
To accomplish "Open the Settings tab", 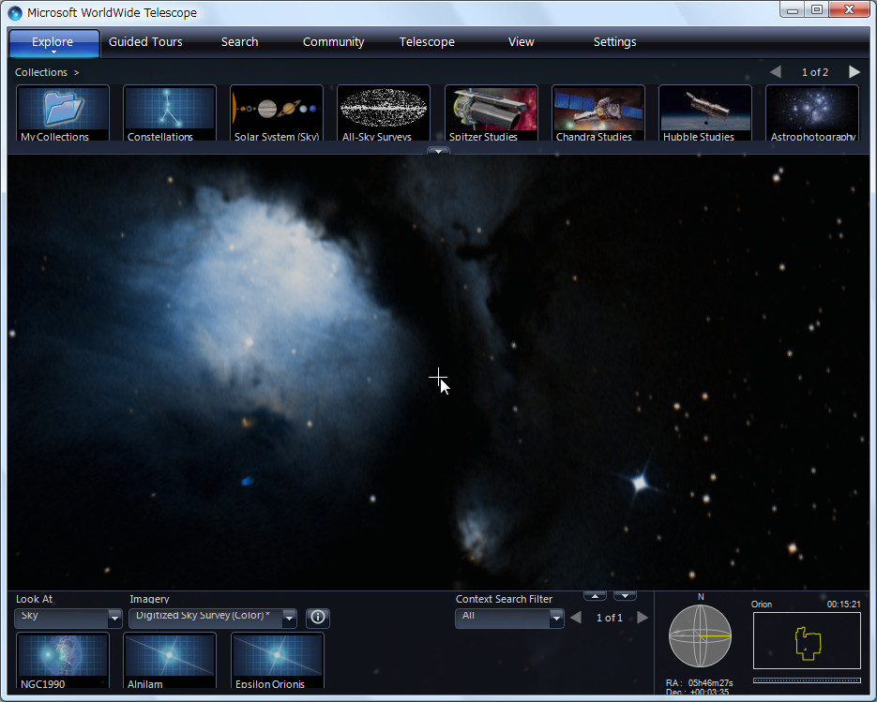I will 614,42.
